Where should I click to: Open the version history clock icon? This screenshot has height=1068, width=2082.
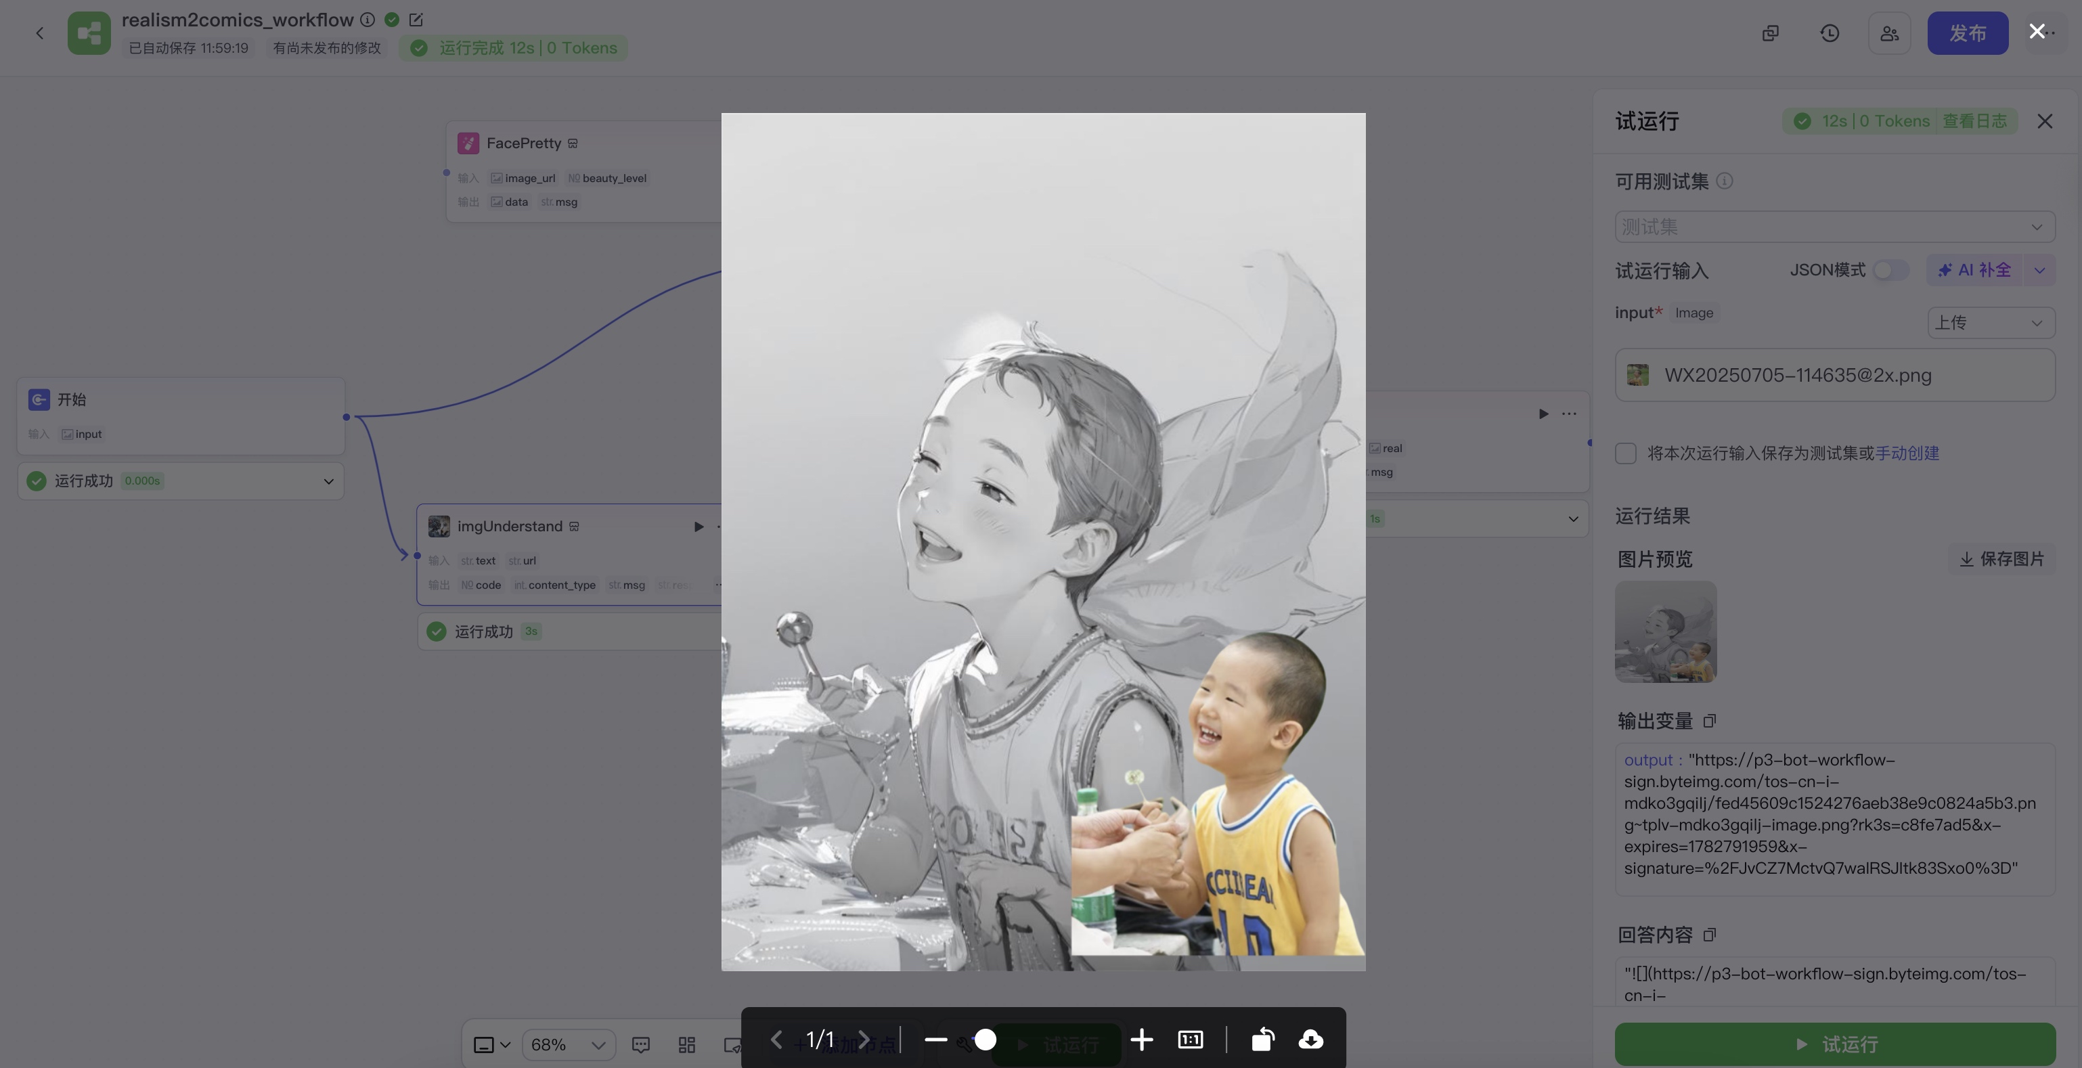[x=1830, y=33]
